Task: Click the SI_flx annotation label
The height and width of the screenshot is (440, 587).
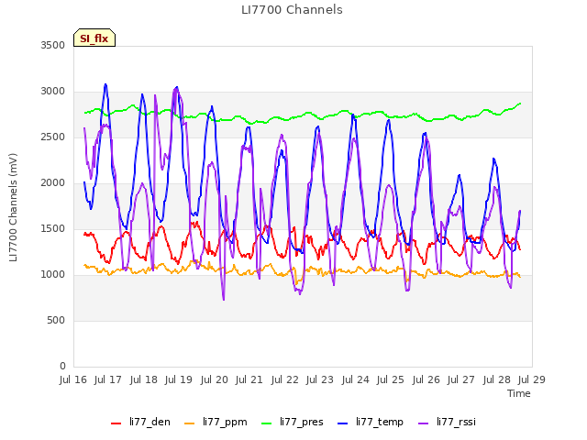Action: [x=94, y=38]
